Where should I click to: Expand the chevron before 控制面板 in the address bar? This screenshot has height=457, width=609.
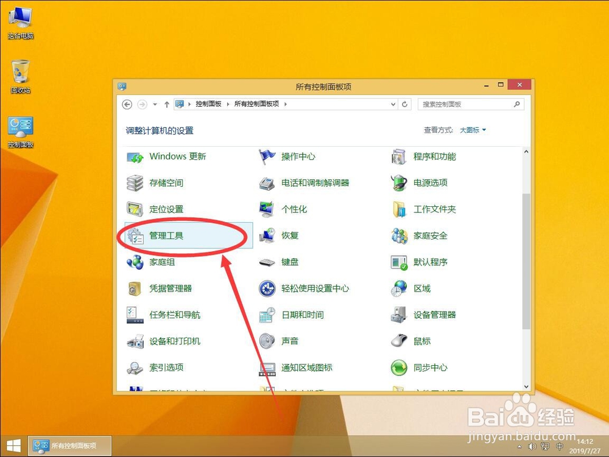[189, 104]
